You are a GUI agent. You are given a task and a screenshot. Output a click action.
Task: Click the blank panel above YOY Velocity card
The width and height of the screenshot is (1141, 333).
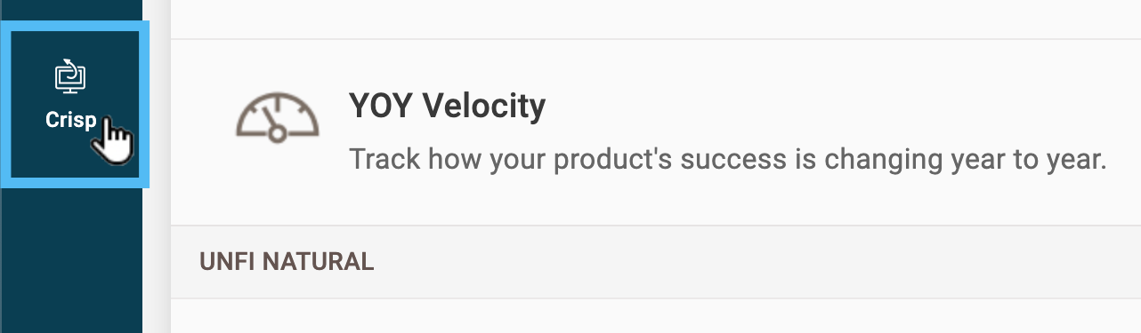pos(655,19)
